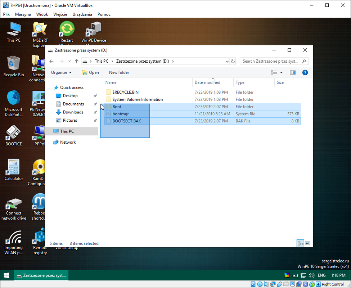Refresh the D: drive folder view
The height and width of the screenshot is (288, 351).
(233, 61)
